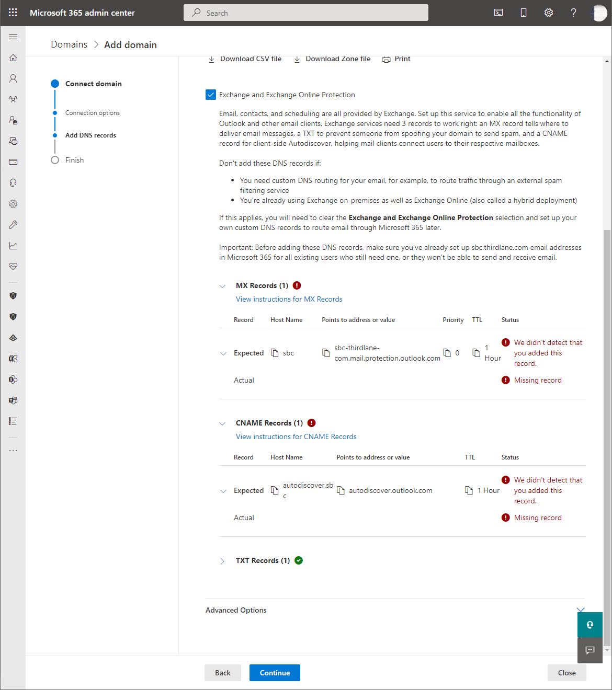Open feedback chat floating button
Image resolution: width=612 pixels, height=690 pixels.
click(590, 650)
